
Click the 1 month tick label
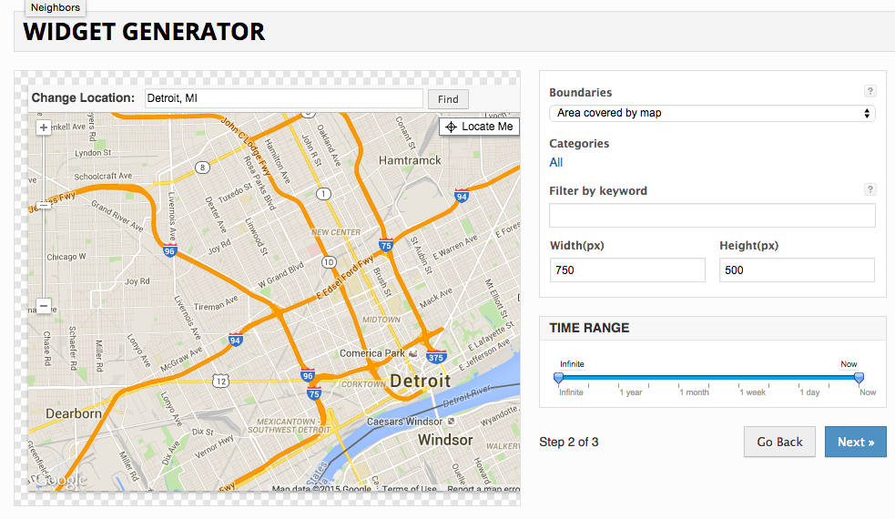(x=694, y=392)
